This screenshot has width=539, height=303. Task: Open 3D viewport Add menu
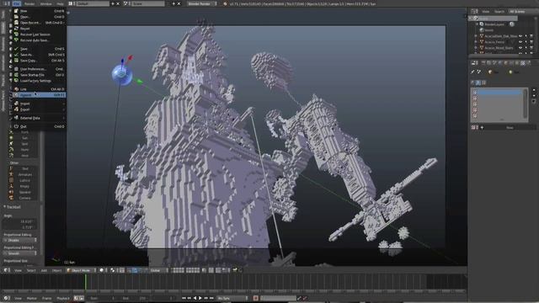tap(44, 270)
